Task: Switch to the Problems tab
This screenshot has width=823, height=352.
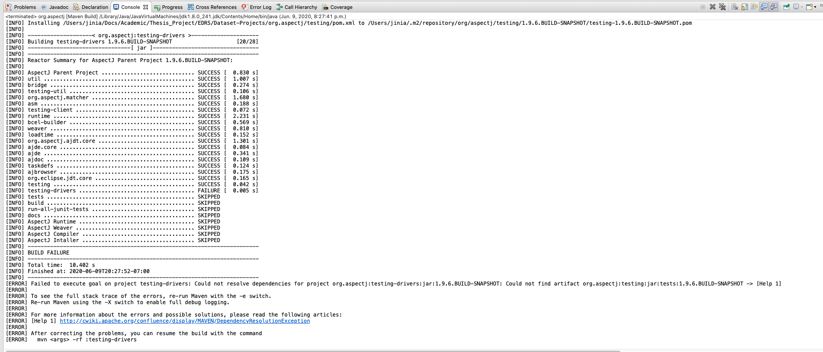Action: [x=21, y=7]
